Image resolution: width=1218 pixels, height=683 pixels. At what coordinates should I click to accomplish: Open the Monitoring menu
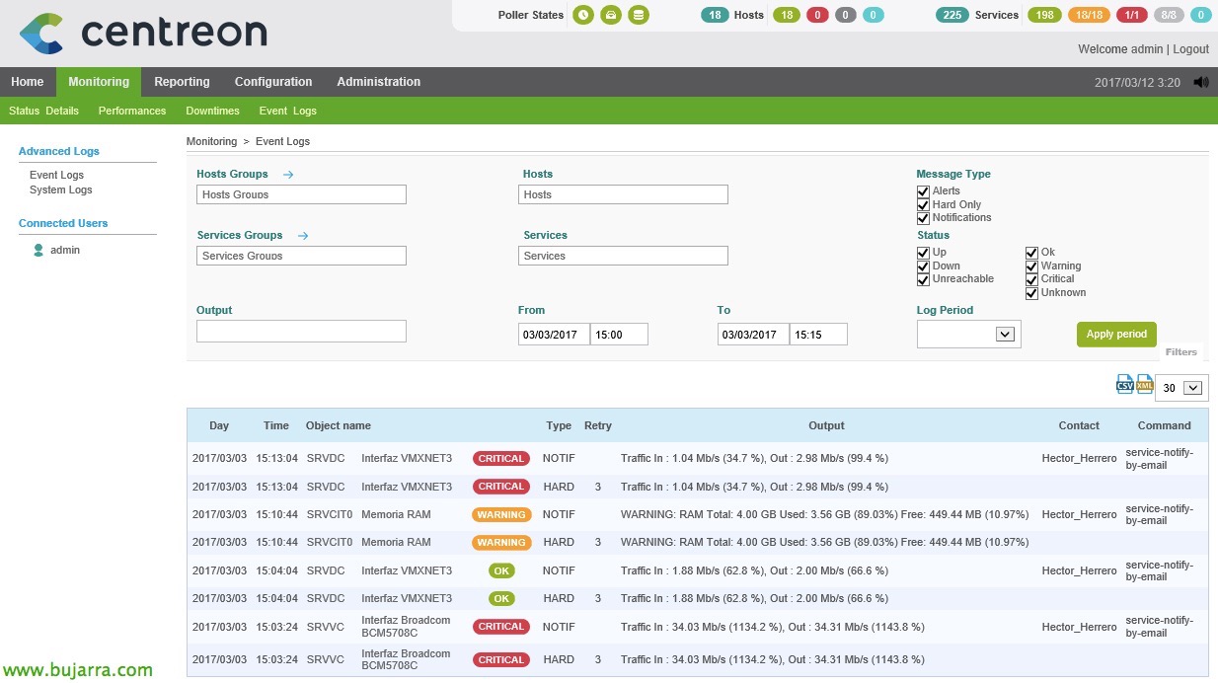pos(99,82)
